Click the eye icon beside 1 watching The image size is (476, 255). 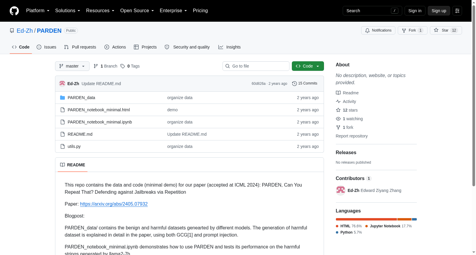(338, 119)
